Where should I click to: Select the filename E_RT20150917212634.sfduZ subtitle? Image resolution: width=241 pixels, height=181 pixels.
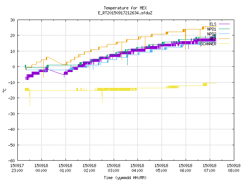click(125, 13)
